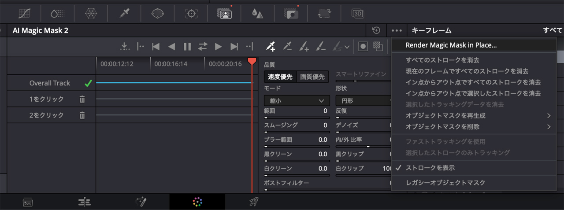Choose Render Magic Mask in Place
Screen dimensions: 564x210
tap(474, 45)
